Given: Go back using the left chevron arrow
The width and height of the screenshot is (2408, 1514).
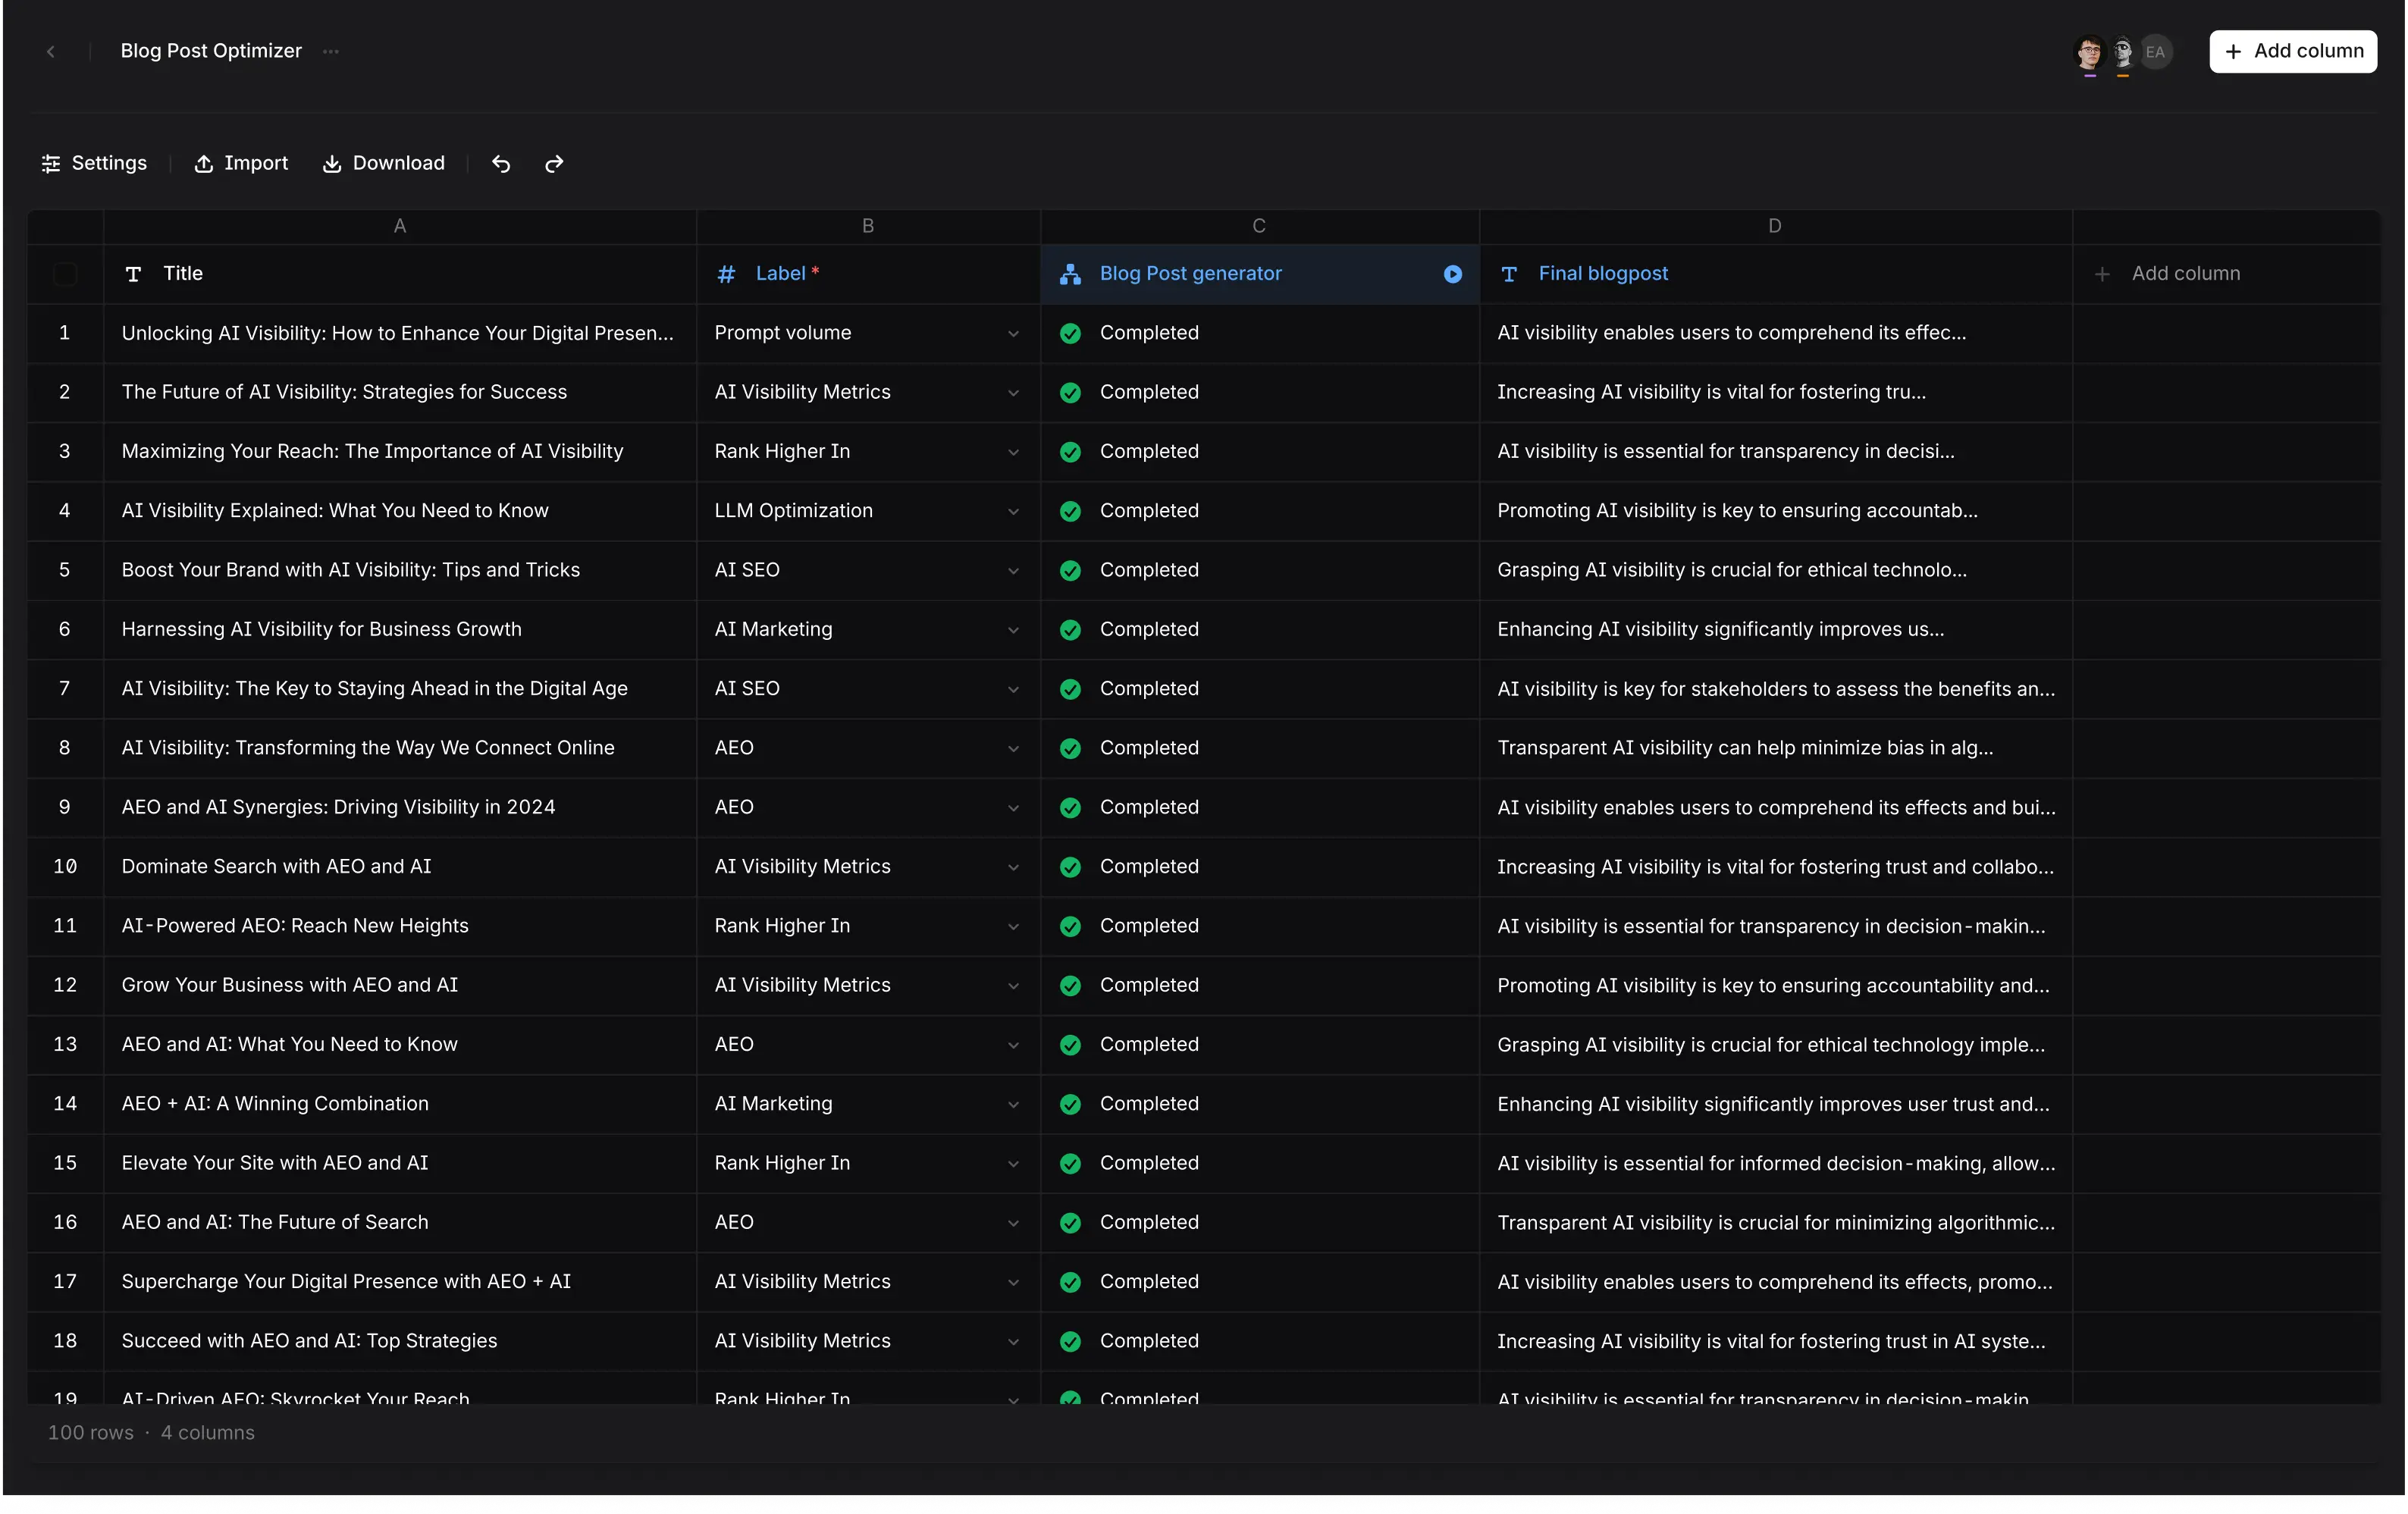Looking at the screenshot, I should (51, 51).
